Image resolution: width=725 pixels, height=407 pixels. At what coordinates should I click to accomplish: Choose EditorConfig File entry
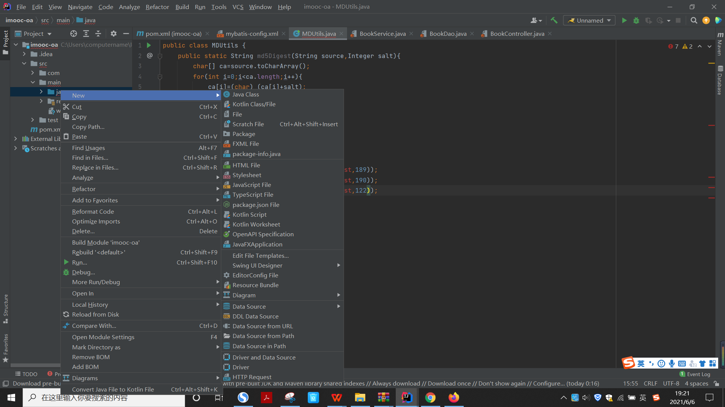282,275
